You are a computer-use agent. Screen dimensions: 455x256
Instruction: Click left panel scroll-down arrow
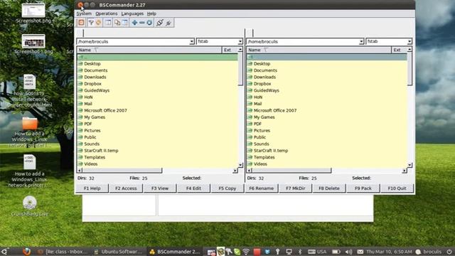point(240,165)
